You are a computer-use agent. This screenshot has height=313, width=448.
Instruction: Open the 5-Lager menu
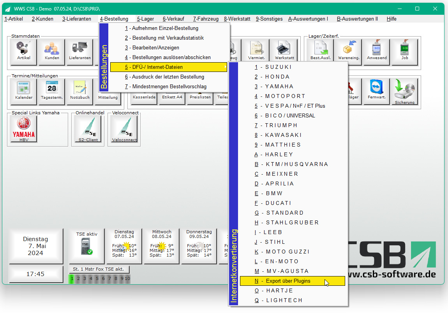[x=145, y=19]
